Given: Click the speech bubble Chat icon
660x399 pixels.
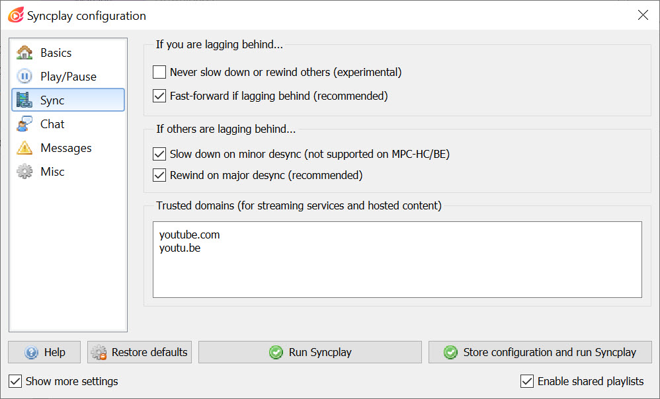Looking at the screenshot, I should 24,124.
